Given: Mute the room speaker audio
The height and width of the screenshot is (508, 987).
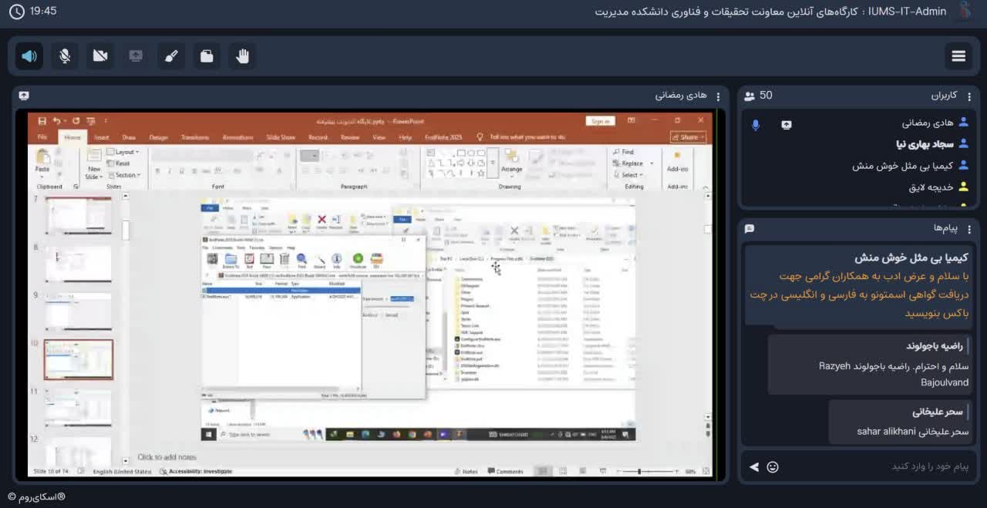Looking at the screenshot, I should pos(29,56).
